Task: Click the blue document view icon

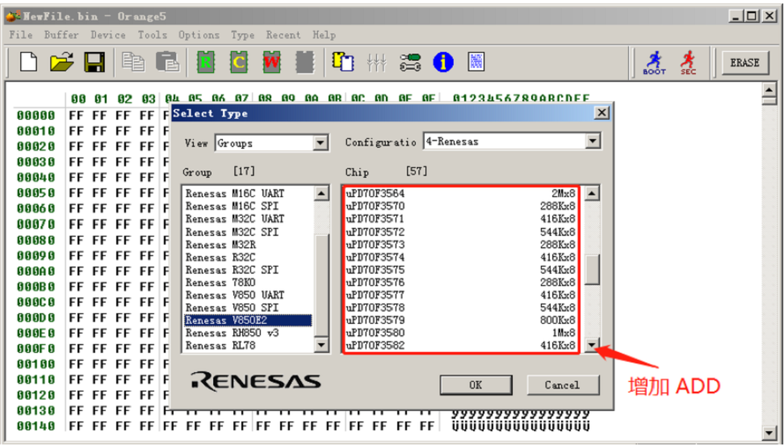Action: [476, 62]
